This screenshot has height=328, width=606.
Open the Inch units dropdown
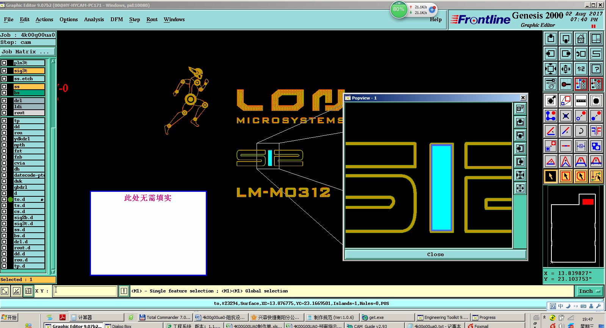click(x=590, y=291)
